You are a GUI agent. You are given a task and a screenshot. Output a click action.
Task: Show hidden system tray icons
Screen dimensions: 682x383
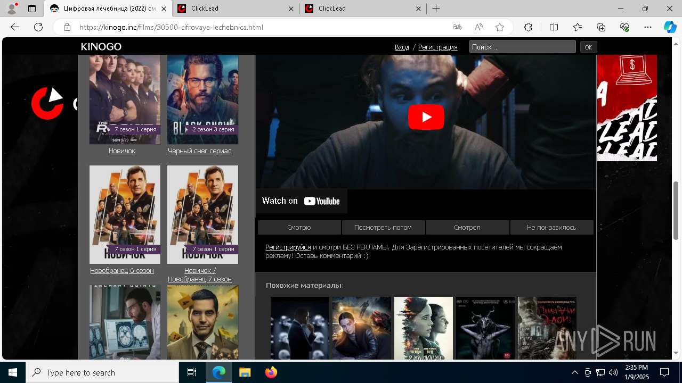574,372
